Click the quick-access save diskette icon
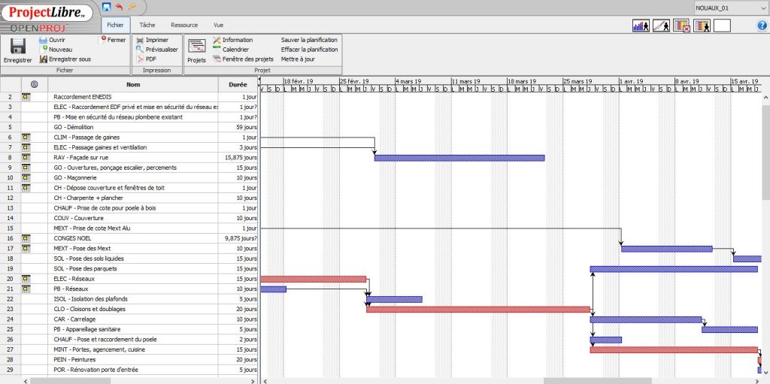 coord(107,7)
